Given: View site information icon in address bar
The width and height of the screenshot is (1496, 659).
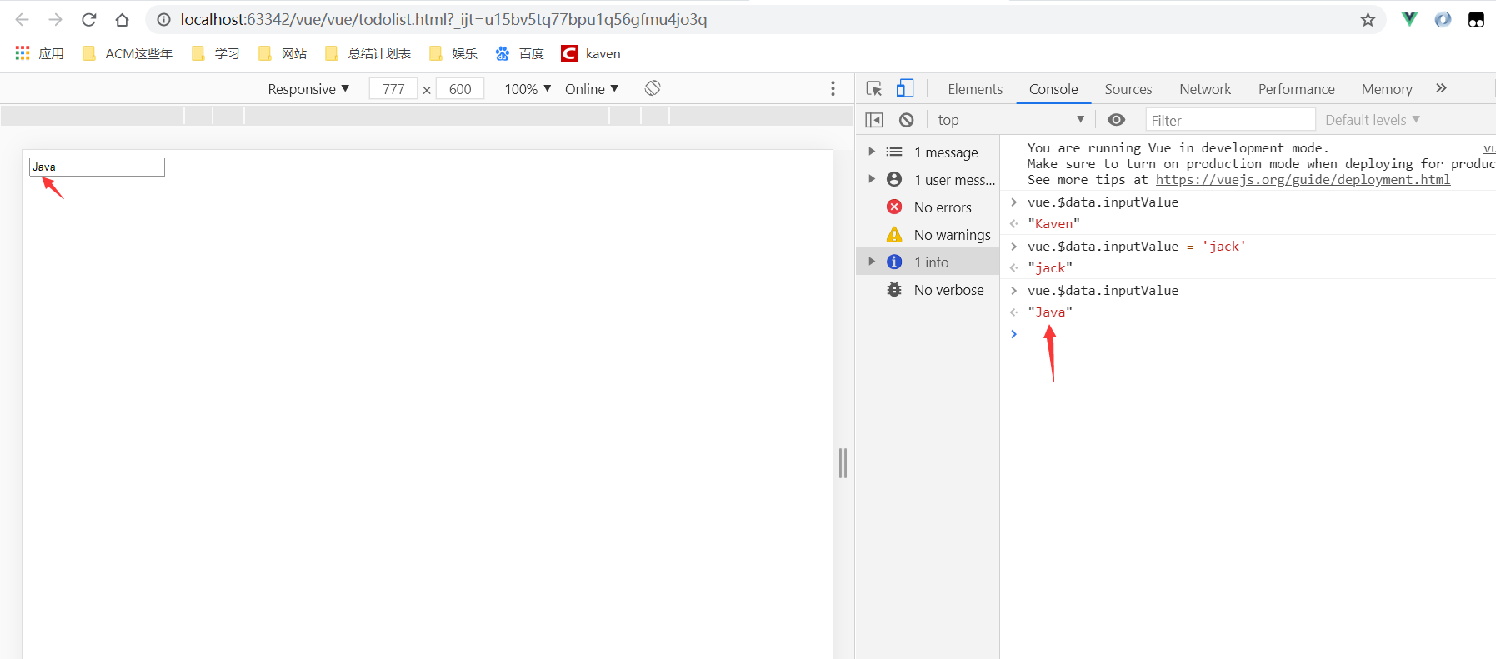Looking at the screenshot, I should pyautogui.click(x=163, y=19).
